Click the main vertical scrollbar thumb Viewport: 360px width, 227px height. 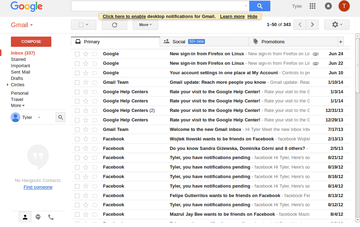tap(358, 65)
